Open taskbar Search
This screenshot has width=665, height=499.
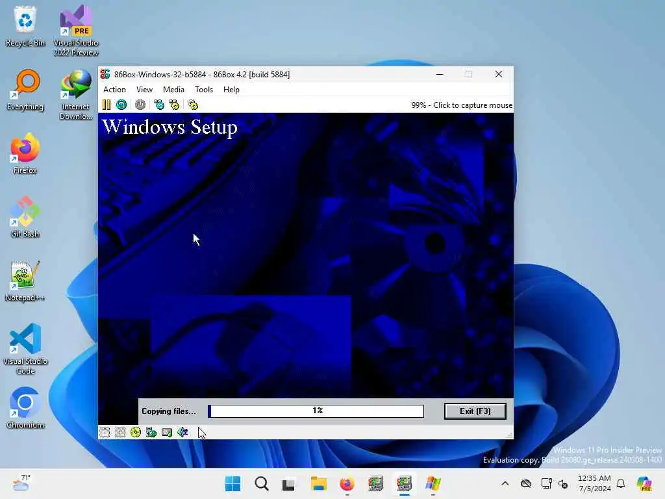coord(261,483)
